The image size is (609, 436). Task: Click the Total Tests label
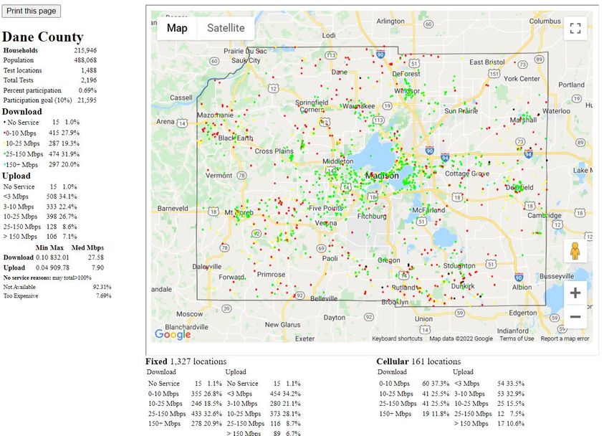coord(18,80)
